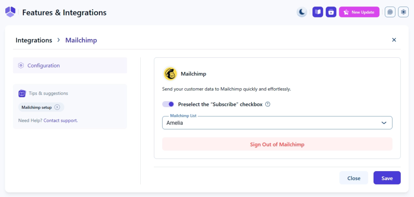Save the Mailchimp configuration
The height and width of the screenshot is (197, 414).
387,178
